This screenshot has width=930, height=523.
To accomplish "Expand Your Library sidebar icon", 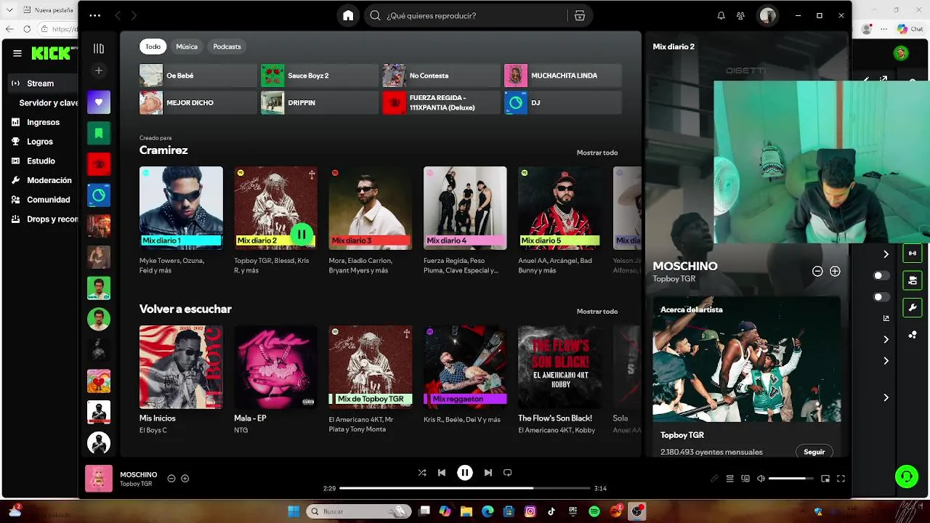I will click(99, 49).
